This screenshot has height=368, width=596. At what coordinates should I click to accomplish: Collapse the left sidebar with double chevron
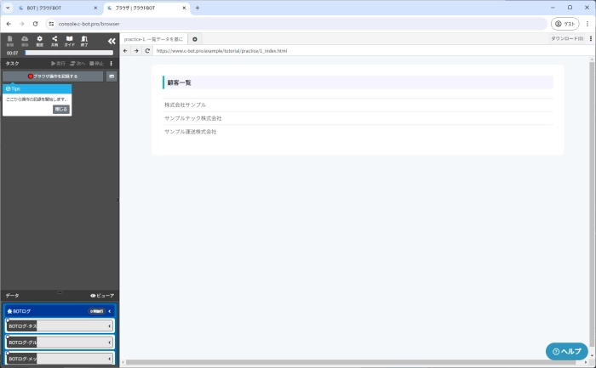(111, 40)
